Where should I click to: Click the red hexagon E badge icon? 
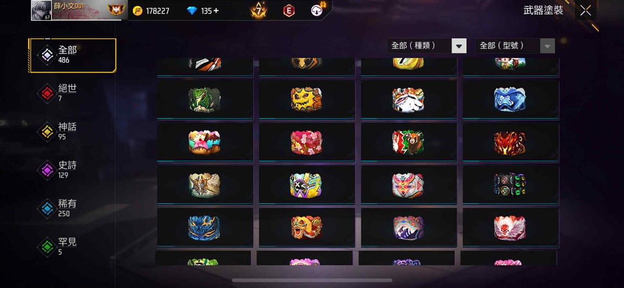click(x=289, y=11)
